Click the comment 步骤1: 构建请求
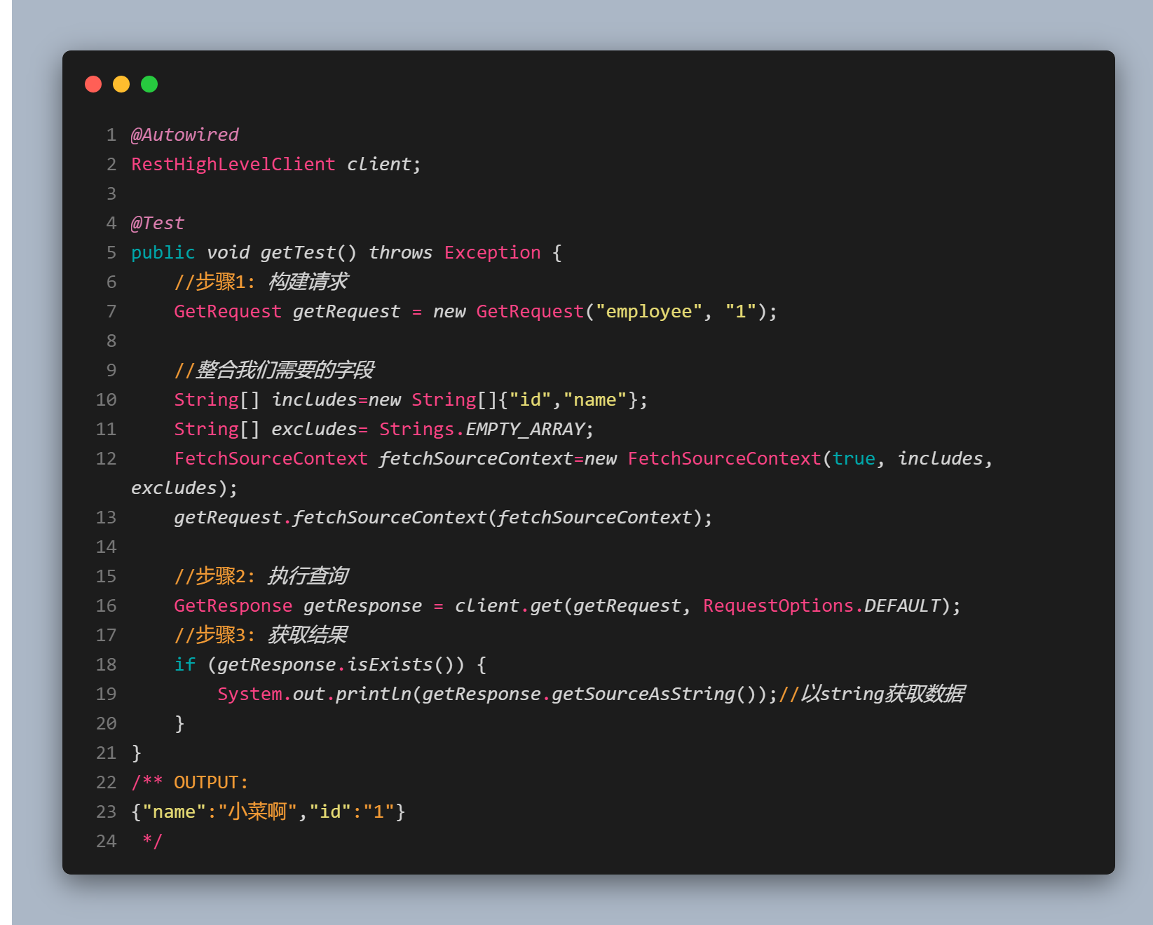The image size is (1153, 925). (261, 282)
